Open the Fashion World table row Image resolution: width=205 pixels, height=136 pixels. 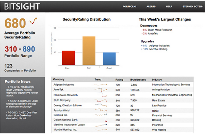pos(122,110)
